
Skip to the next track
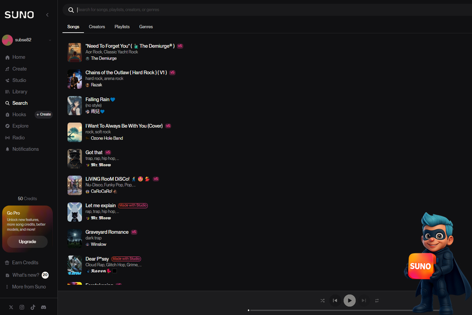tap(364, 301)
